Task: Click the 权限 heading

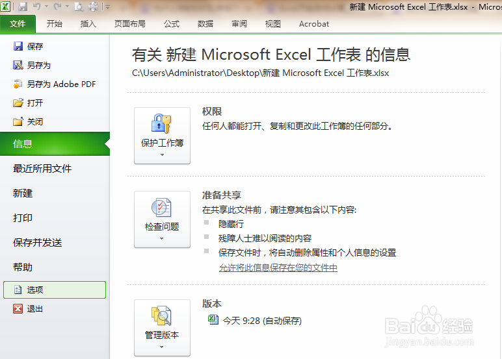Action: (212, 112)
